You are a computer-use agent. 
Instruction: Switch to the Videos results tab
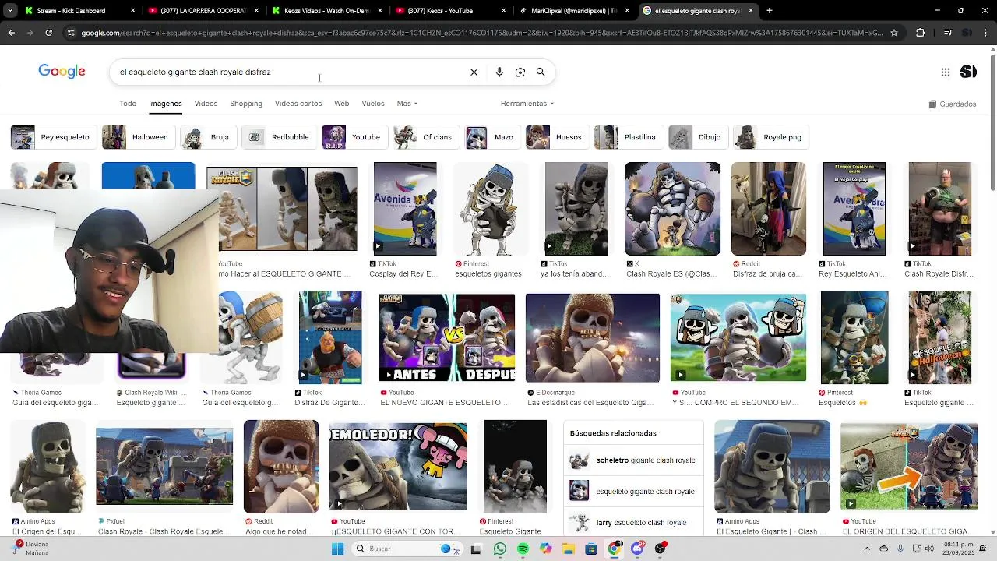tap(206, 104)
